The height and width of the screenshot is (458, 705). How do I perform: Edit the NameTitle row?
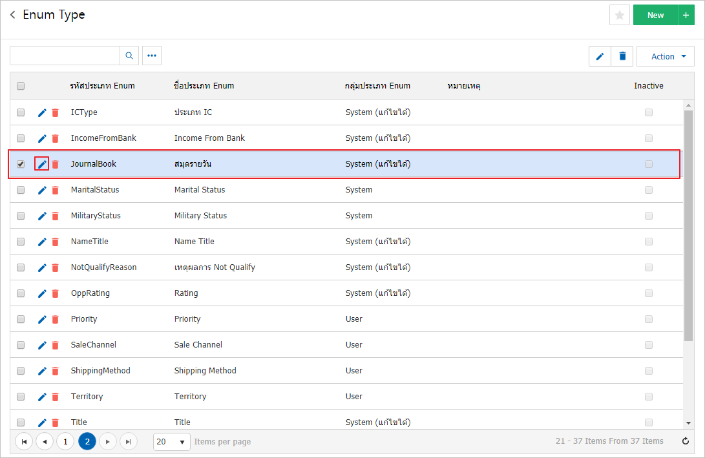click(42, 242)
